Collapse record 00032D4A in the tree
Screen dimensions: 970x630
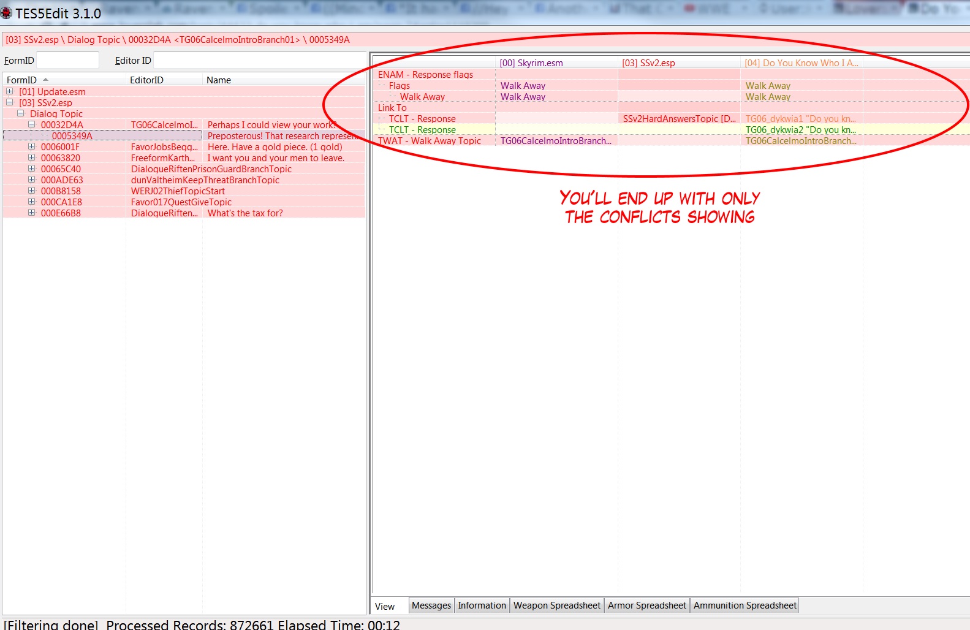pyautogui.click(x=32, y=124)
